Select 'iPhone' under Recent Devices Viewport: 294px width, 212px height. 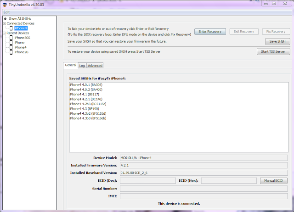click(x=19, y=43)
